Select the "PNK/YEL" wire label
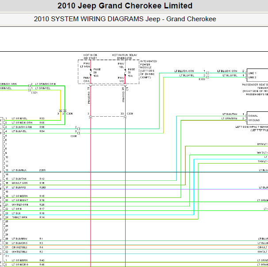268x267 pixels. tap(121, 65)
